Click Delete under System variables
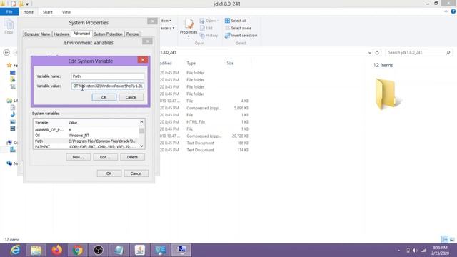Image resolution: width=457 pixels, height=257 pixels. click(132, 157)
